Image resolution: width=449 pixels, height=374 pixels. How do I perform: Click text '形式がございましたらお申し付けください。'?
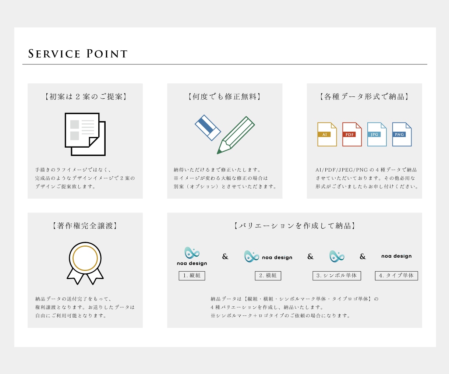(x=367, y=187)
